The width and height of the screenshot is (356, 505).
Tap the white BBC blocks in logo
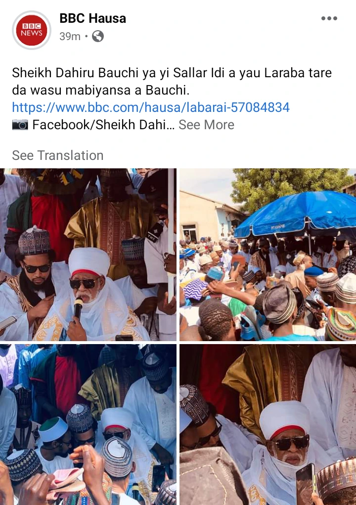[x=32, y=26]
